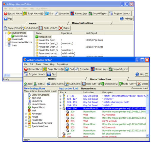Click Script Macro (N) in the back window

pyautogui.click(x=33, y=14)
